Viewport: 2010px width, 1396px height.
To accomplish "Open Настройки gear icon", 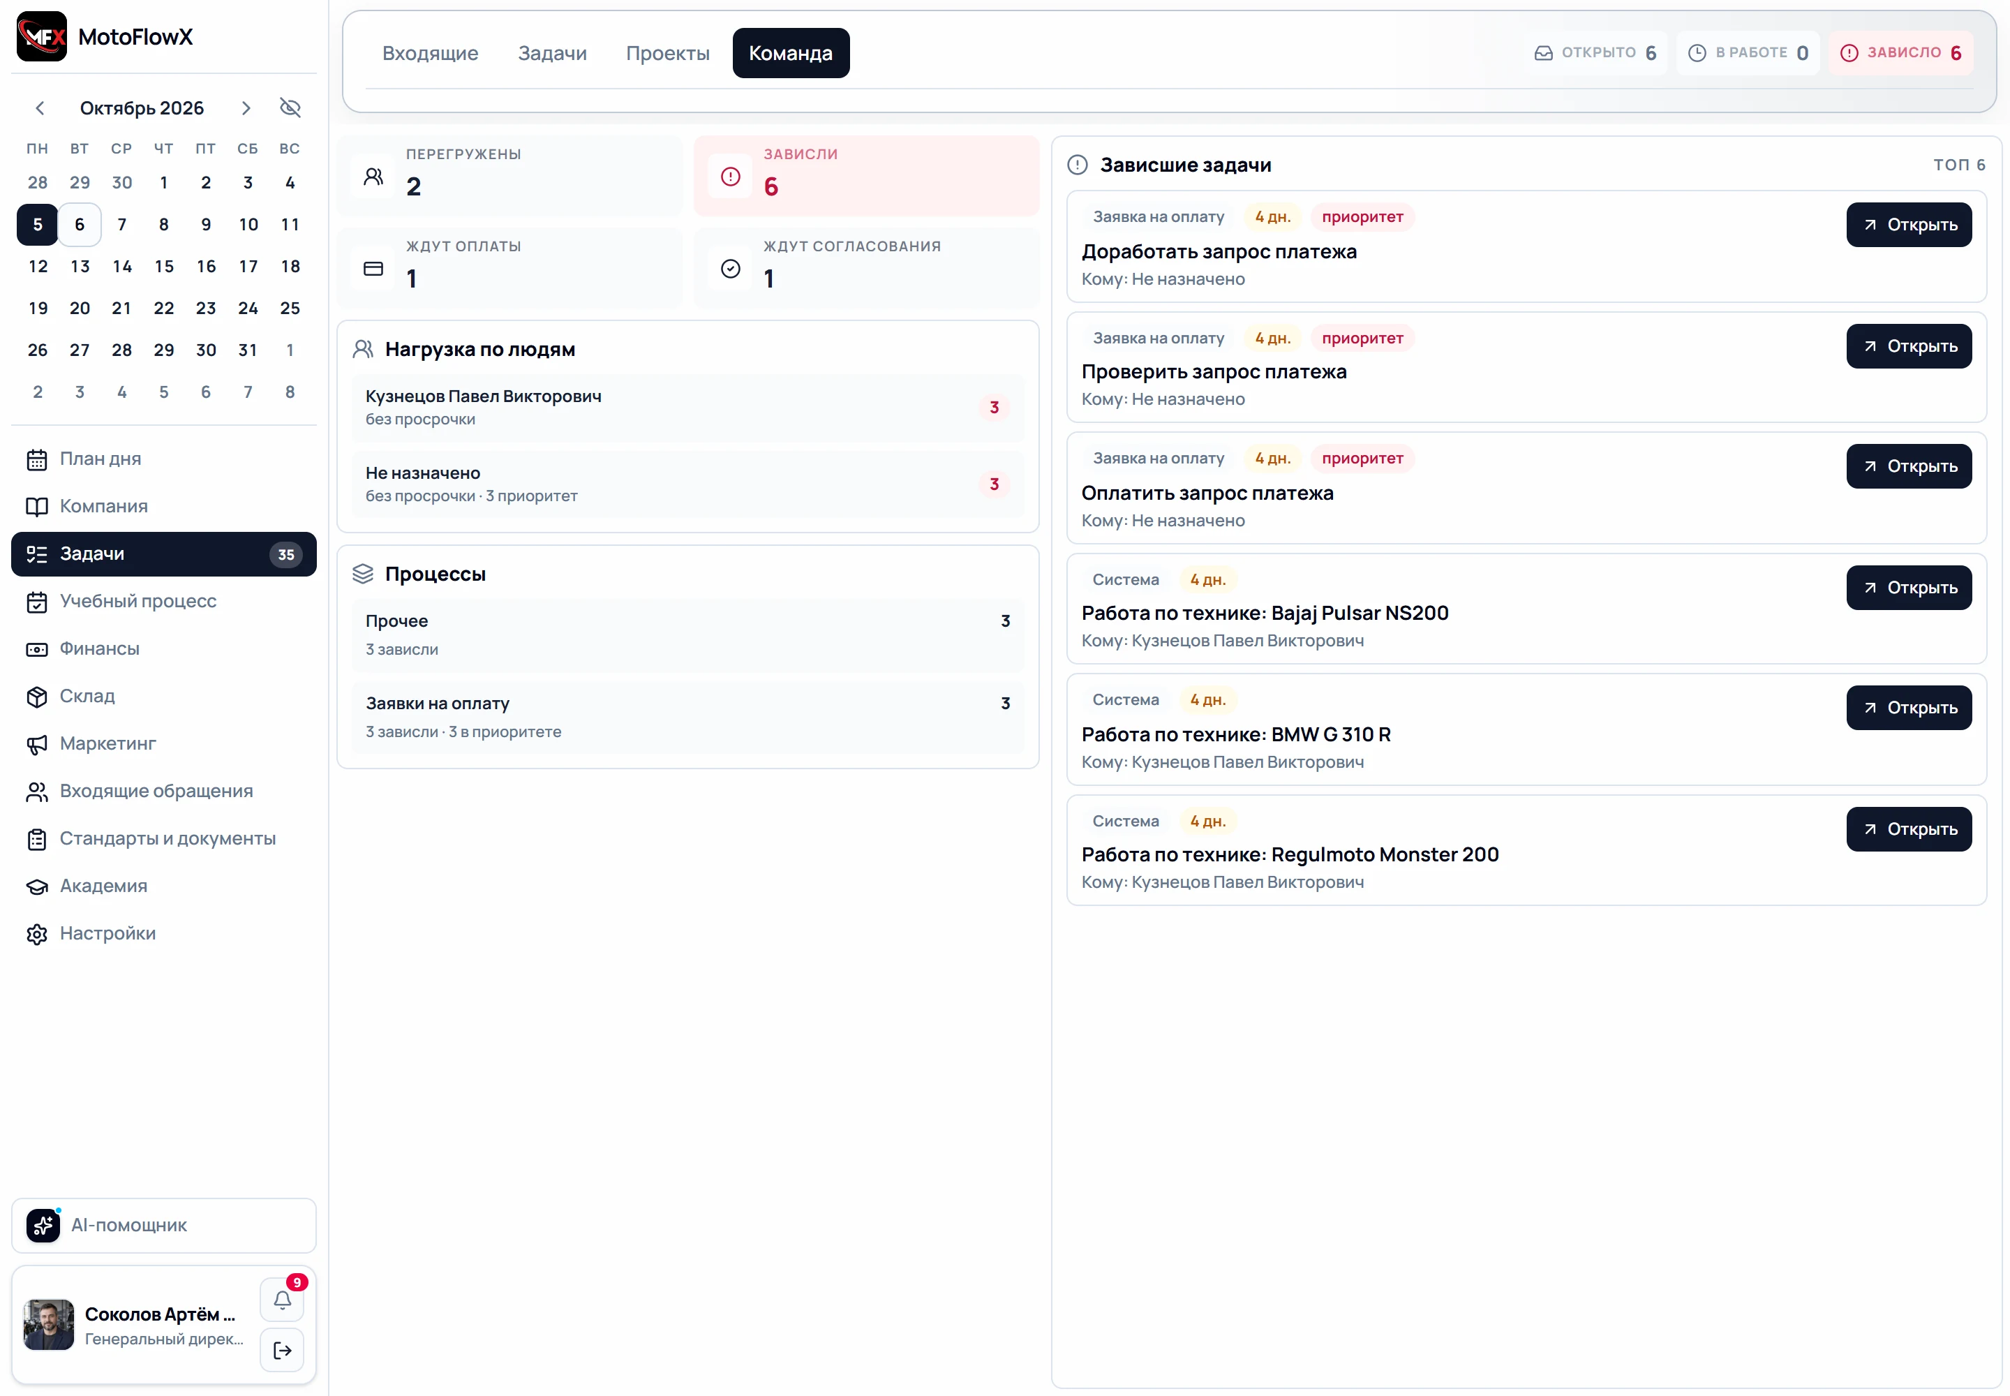I will (x=37, y=933).
